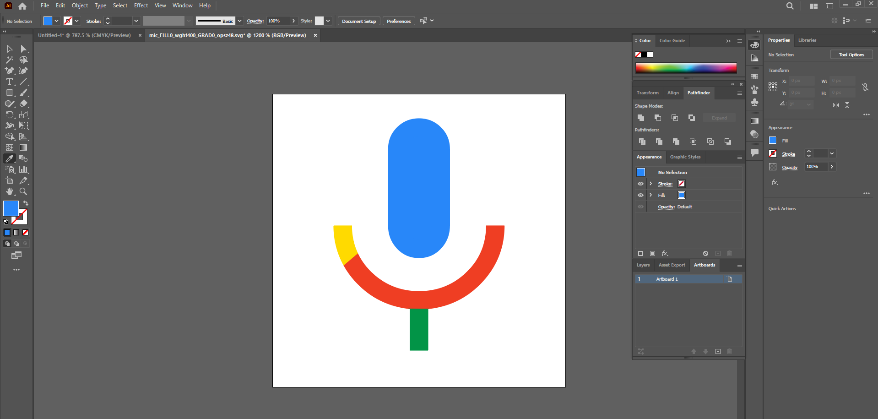Select the Type tool
This screenshot has width=878, height=419.
coord(9,82)
